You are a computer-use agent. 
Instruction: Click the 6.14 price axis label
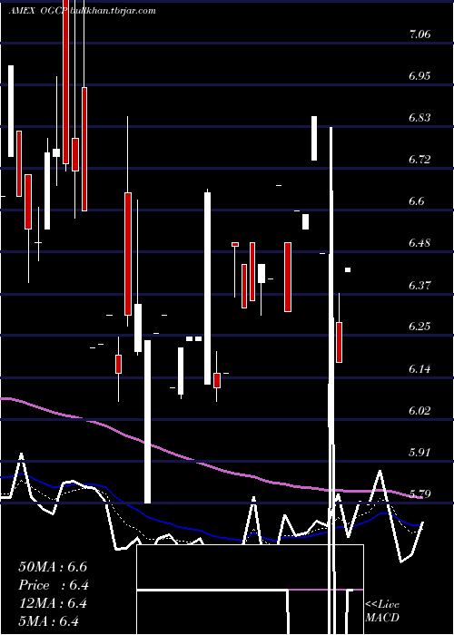pos(419,368)
